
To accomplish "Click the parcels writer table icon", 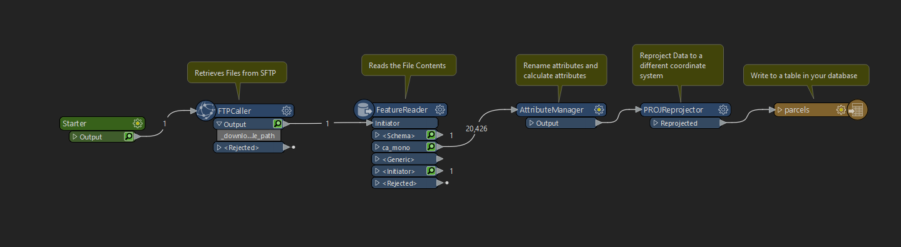I will tap(857, 110).
